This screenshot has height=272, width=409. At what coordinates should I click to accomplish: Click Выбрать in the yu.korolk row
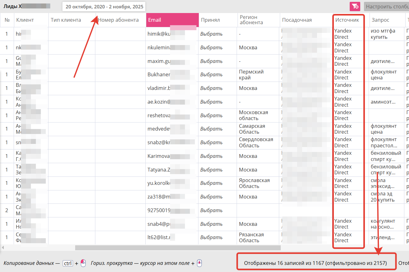(211, 183)
